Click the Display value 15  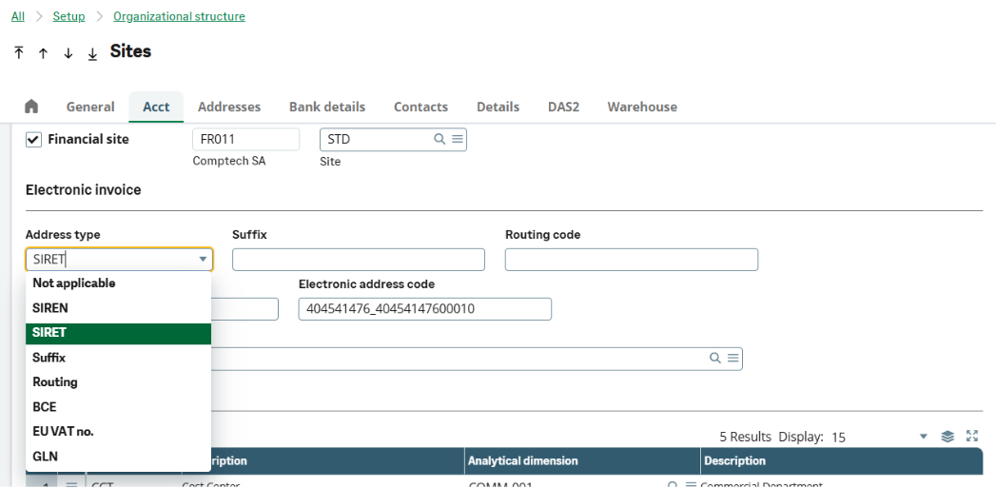(838, 438)
